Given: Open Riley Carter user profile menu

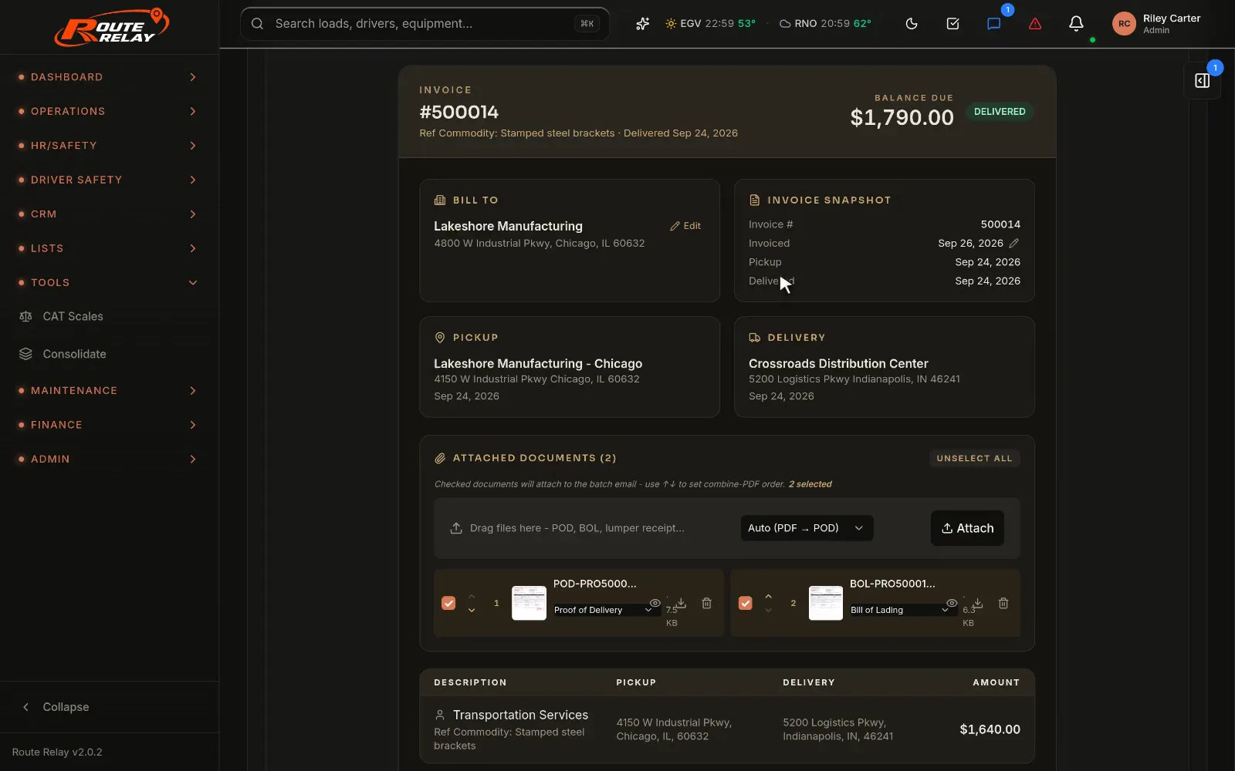Looking at the screenshot, I should click(x=1156, y=24).
